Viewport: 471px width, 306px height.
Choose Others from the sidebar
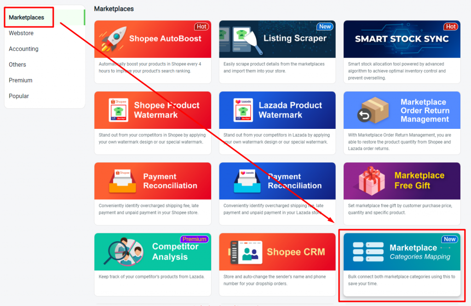click(x=17, y=64)
